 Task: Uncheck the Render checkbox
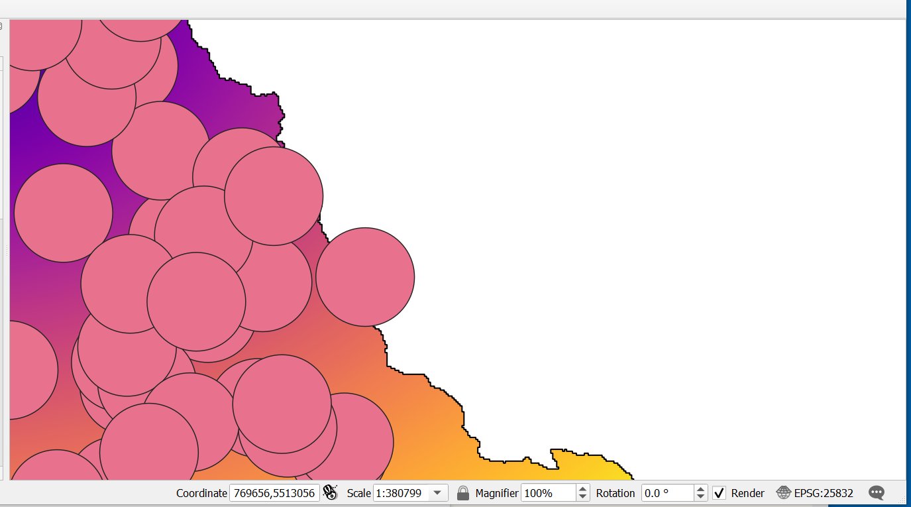(719, 493)
